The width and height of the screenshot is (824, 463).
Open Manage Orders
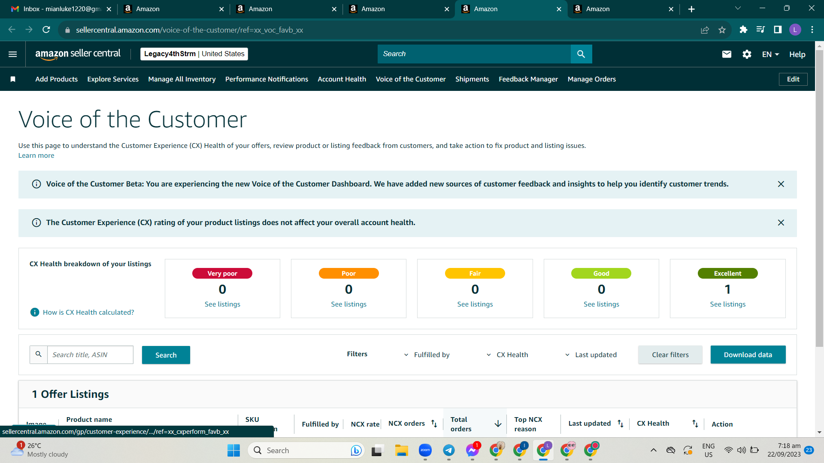[x=592, y=79]
